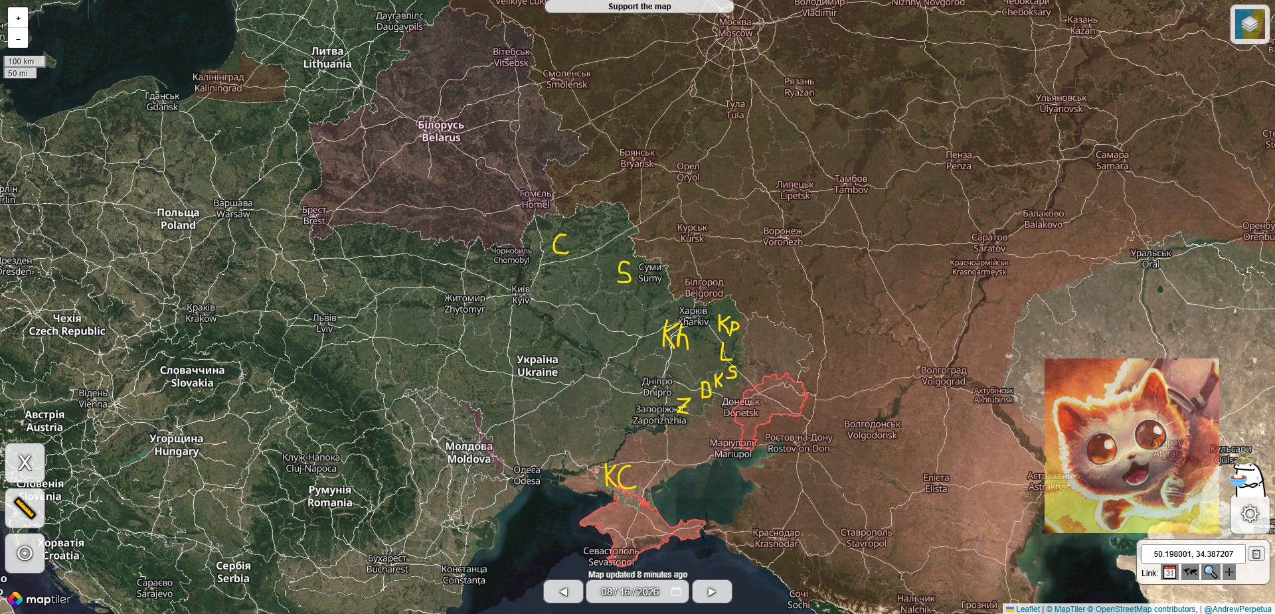Advance to the next map date

point(712,591)
